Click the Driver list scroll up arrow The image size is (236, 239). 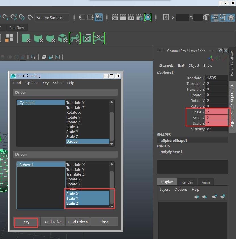pyautogui.click(x=111, y=102)
